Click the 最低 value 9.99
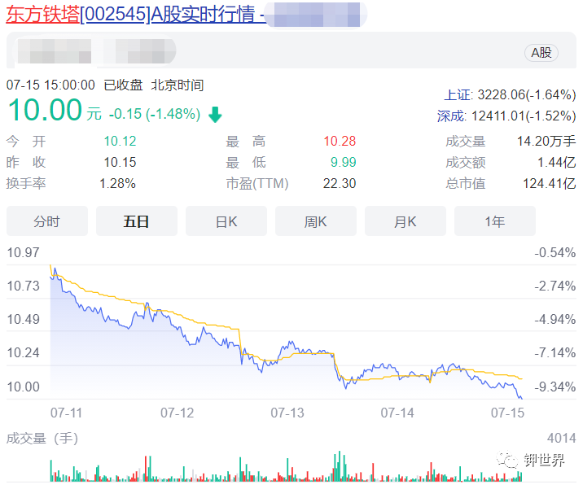The height and width of the screenshot is (485, 583). [x=343, y=163]
